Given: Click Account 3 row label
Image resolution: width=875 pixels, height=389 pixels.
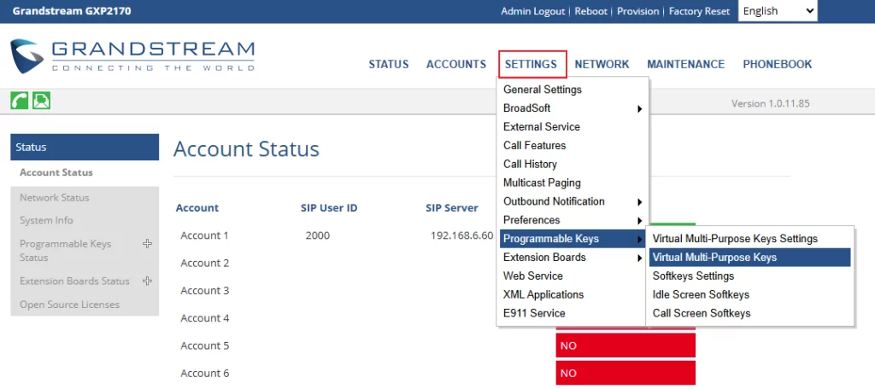Looking at the screenshot, I should (205, 290).
